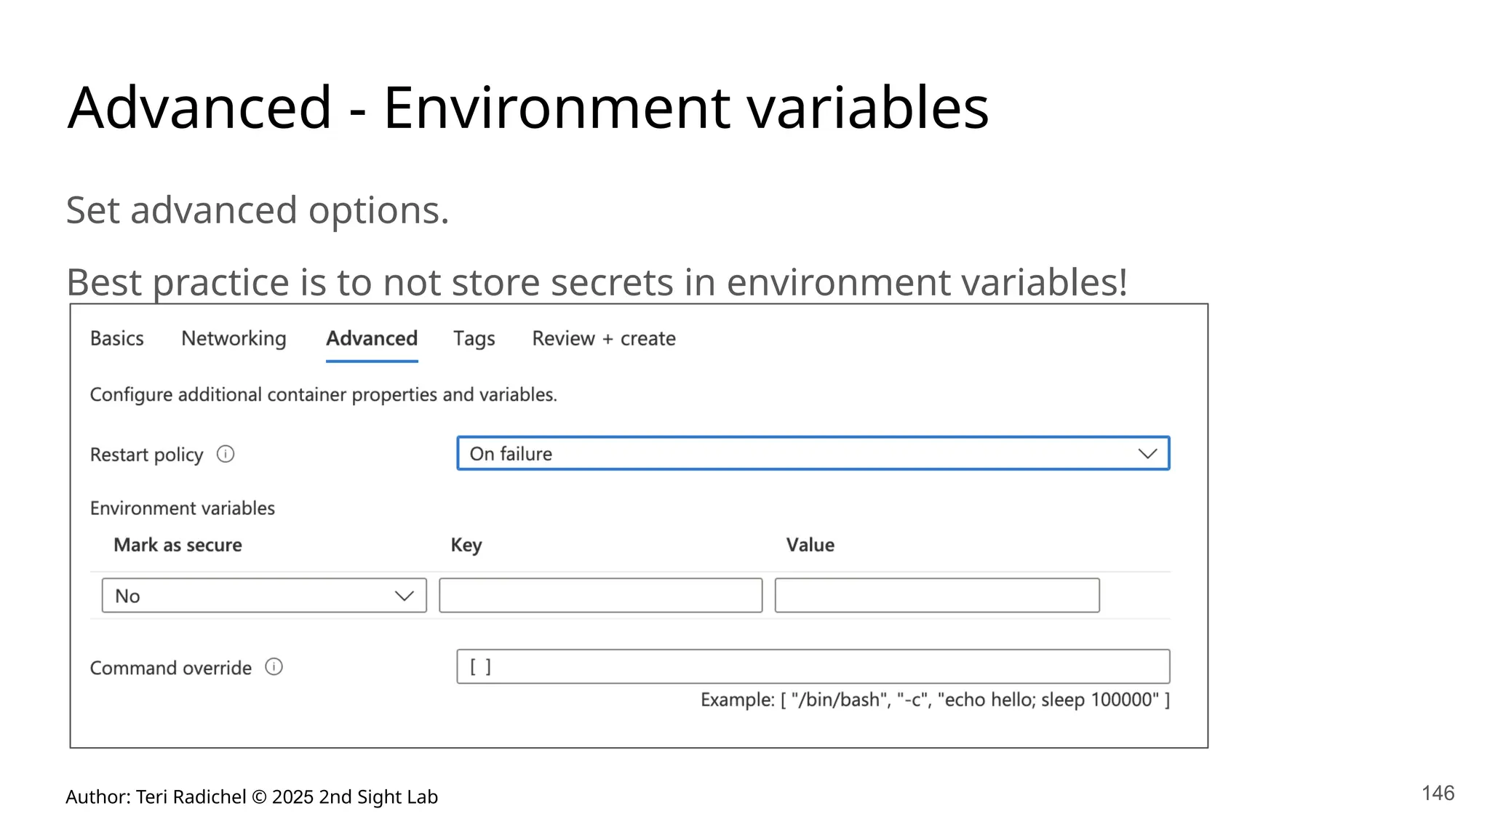
Task: Open the Review + create tab
Action: (x=604, y=338)
